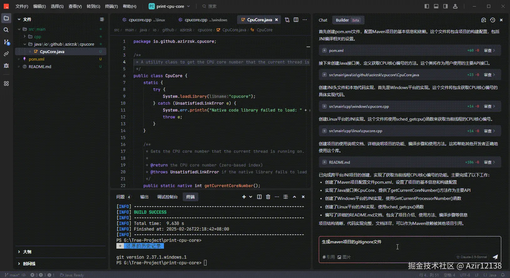Select the Builder Beta tab
The image size is (510, 278).
[348, 20]
